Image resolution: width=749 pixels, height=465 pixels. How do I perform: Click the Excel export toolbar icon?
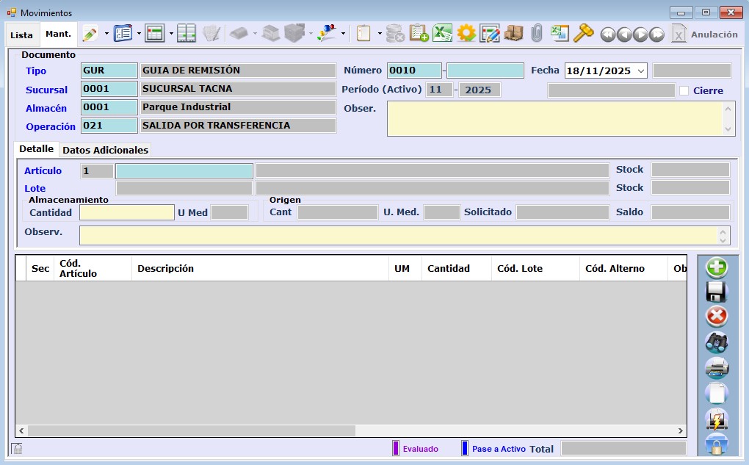coord(442,34)
